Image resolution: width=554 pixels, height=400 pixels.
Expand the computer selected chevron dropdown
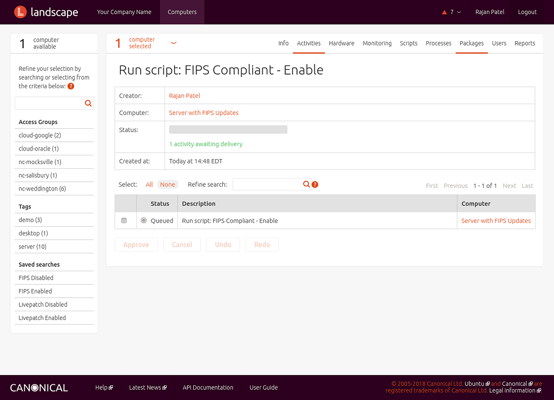[173, 42]
